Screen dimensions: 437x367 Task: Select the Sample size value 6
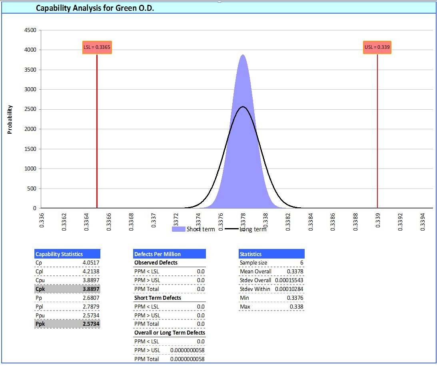(x=301, y=263)
